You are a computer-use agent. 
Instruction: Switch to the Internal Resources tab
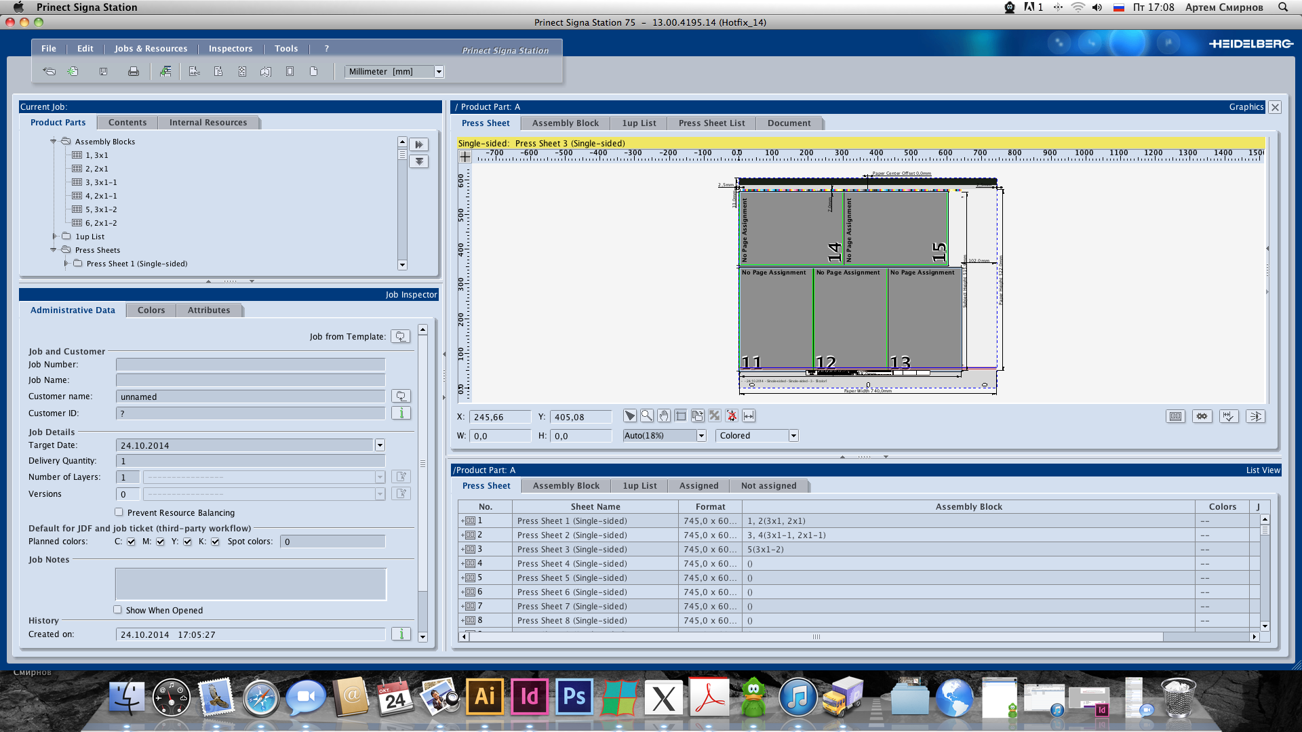click(208, 123)
